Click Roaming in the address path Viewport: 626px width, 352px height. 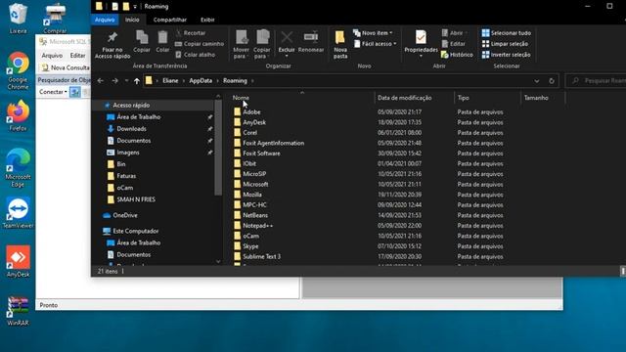(235, 80)
